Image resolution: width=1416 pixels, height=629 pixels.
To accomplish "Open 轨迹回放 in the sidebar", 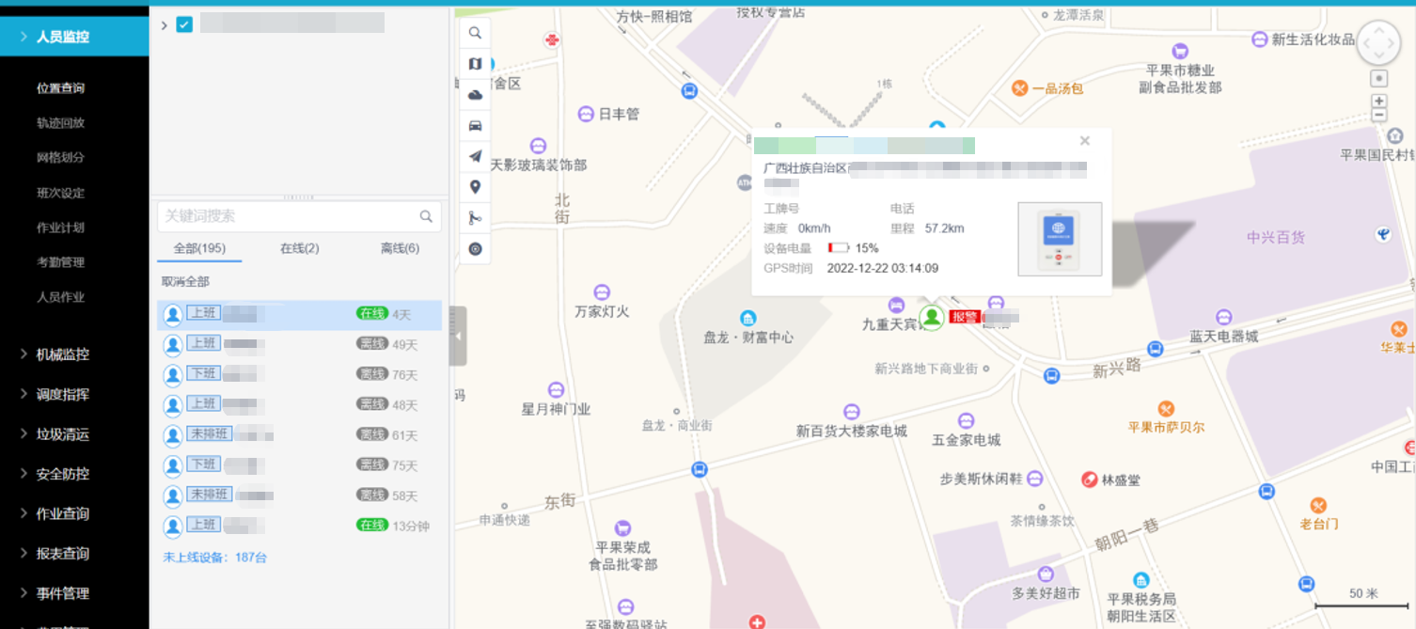I will pyautogui.click(x=61, y=123).
